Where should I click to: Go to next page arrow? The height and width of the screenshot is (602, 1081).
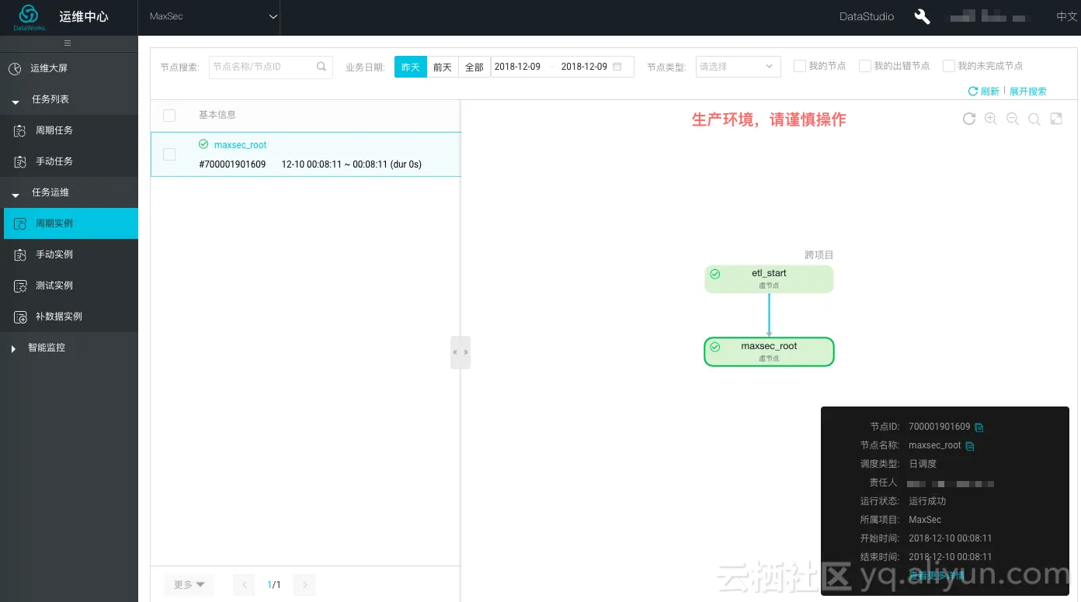304,585
